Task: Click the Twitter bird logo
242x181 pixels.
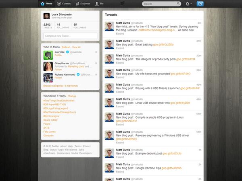Action: [x=122, y=3]
